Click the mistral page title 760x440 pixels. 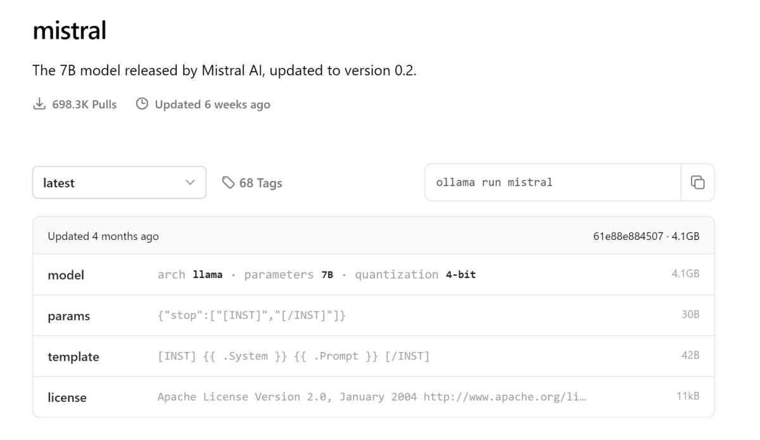pyautogui.click(x=70, y=30)
